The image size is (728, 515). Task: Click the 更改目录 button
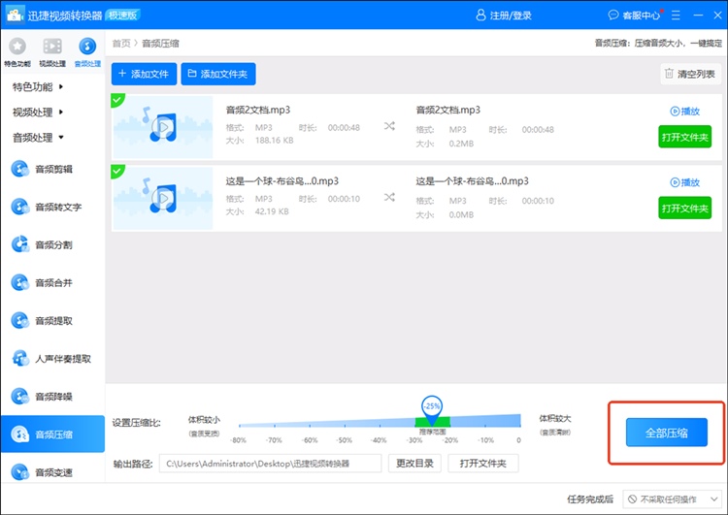[x=414, y=463]
